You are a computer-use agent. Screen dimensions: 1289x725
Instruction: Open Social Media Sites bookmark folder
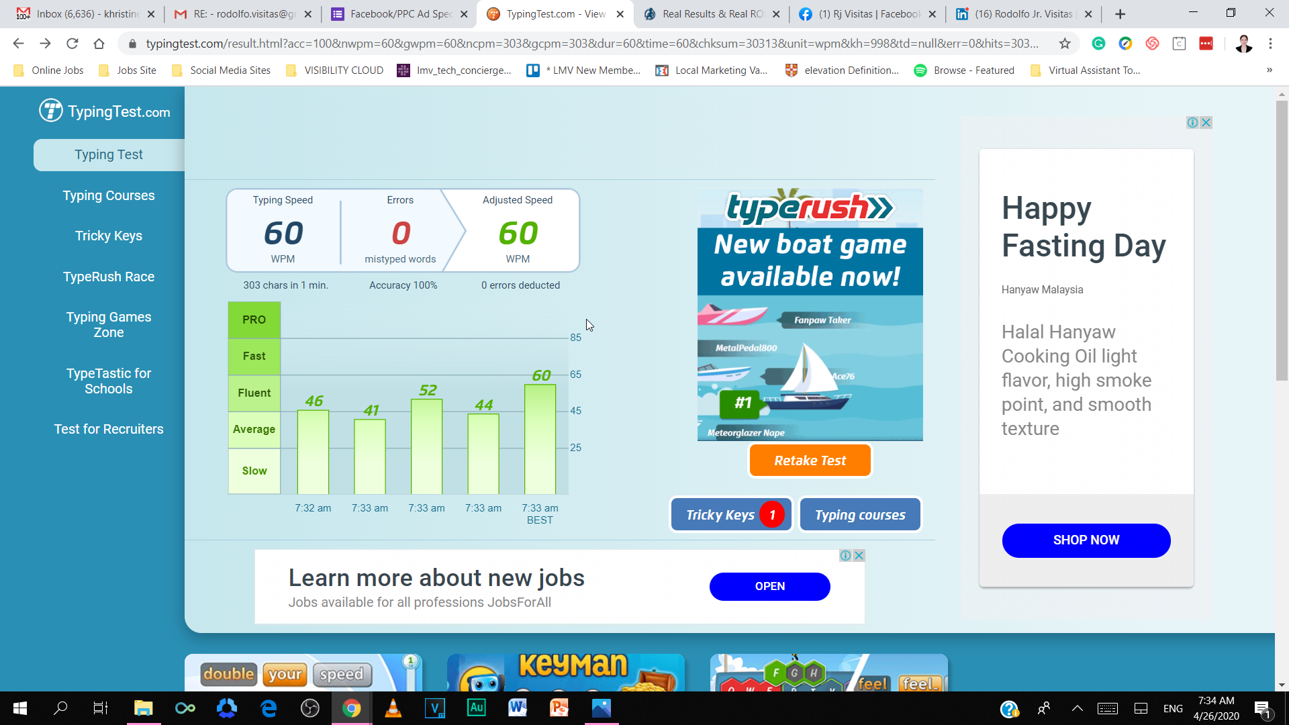pyautogui.click(x=222, y=70)
